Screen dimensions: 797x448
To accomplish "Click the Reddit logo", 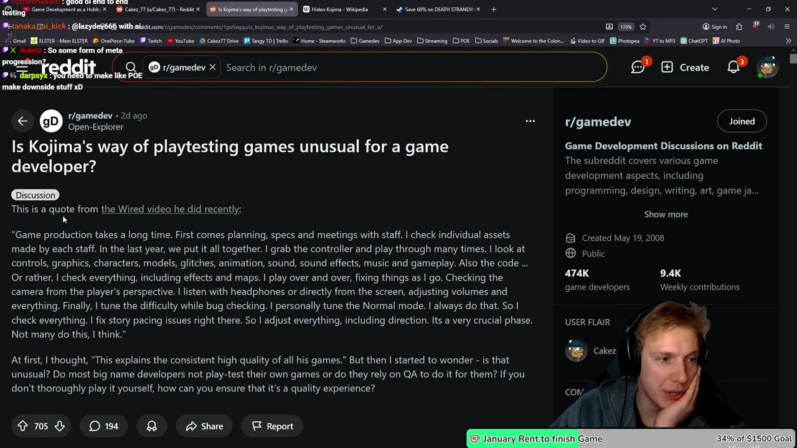I will pyautogui.click(x=68, y=67).
